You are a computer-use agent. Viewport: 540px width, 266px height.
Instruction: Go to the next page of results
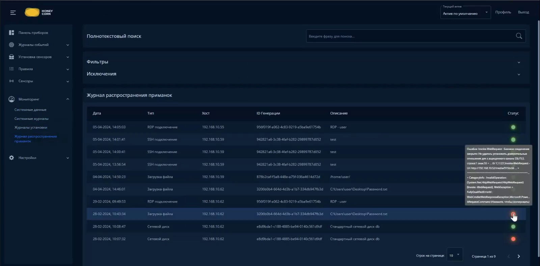coord(519,256)
